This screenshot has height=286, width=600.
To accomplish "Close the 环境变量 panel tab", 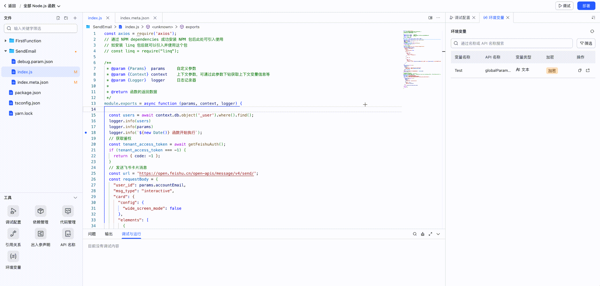I will tap(508, 18).
